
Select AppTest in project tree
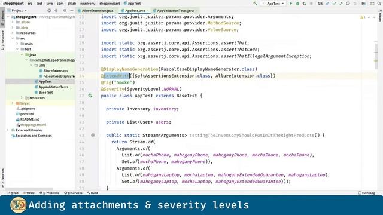(45, 81)
